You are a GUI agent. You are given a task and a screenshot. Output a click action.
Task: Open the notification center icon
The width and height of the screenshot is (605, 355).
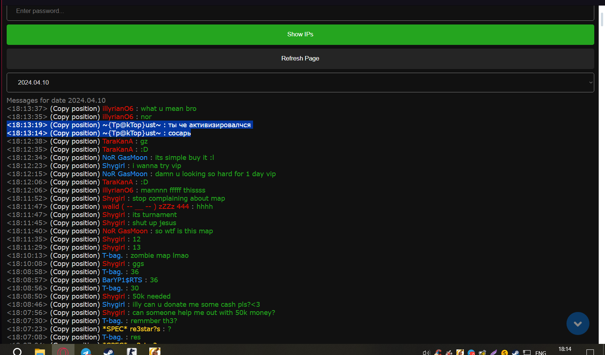coord(590,352)
